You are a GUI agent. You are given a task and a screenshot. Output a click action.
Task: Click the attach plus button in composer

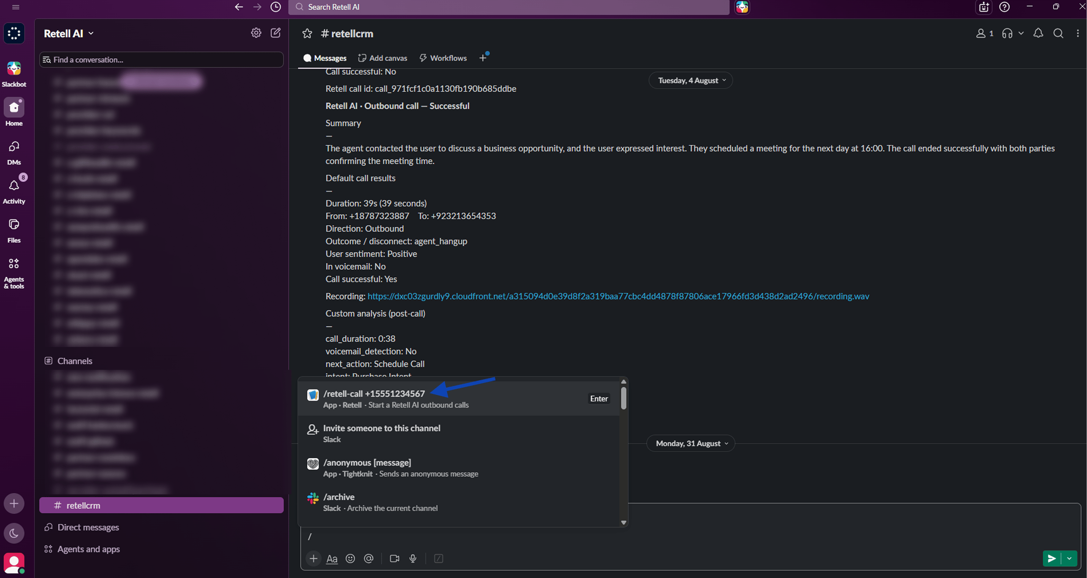click(x=313, y=559)
